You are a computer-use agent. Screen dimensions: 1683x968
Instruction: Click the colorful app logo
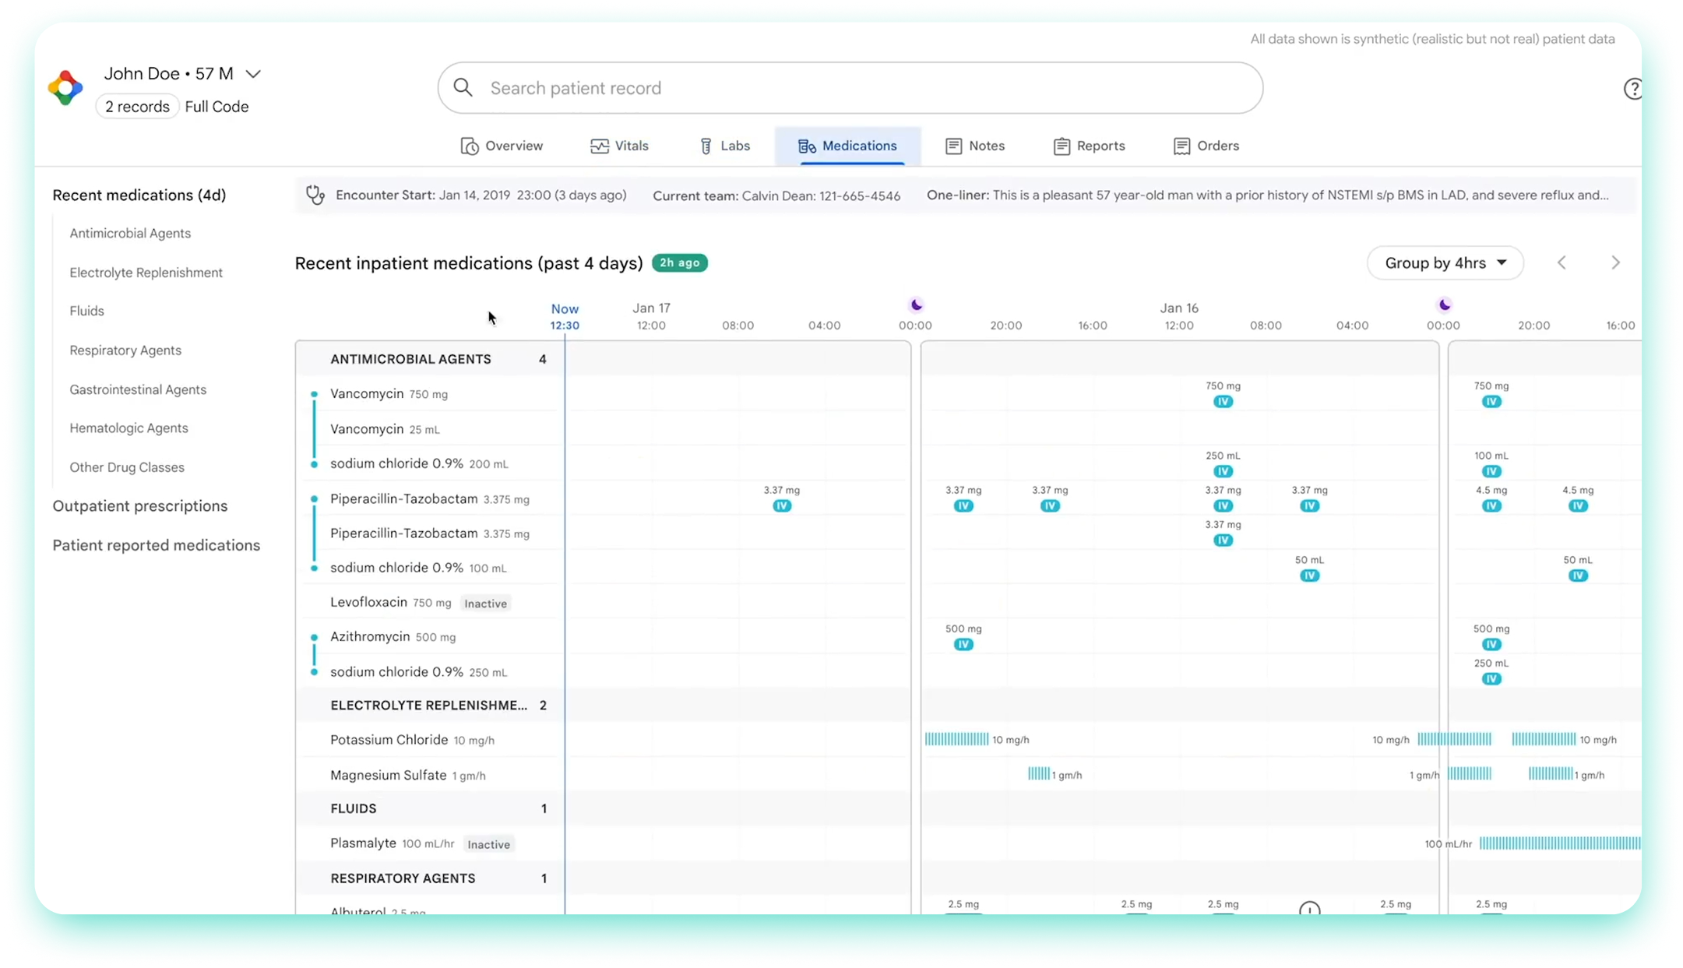point(65,88)
